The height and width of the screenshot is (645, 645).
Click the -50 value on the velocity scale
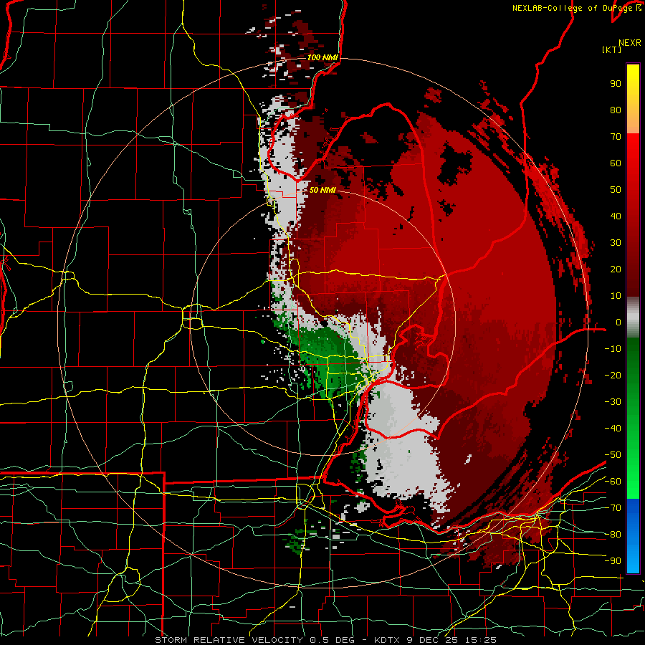613,455
